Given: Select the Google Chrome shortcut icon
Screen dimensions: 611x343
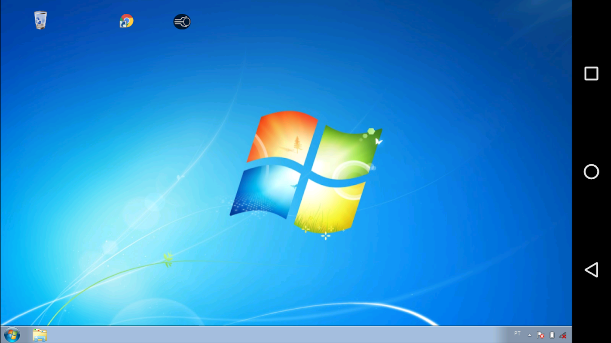Looking at the screenshot, I should click(126, 21).
